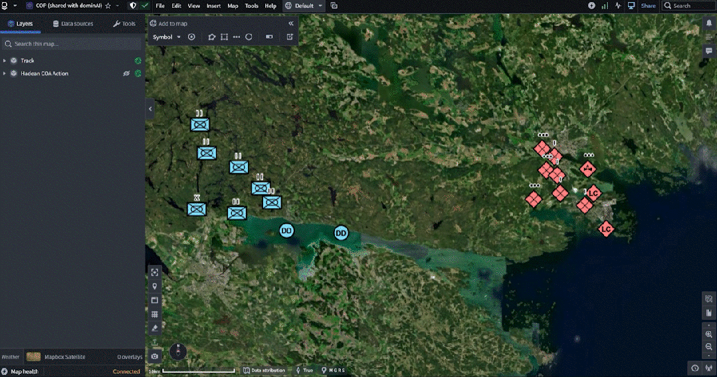The image size is (717, 377).
Task: Open the dropdown arrow beside the star
Action: point(118,6)
